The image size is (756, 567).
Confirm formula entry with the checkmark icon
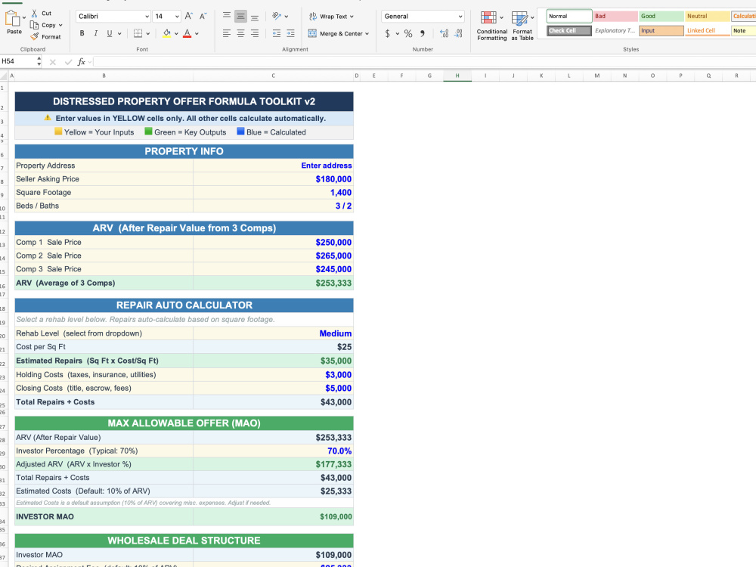(68, 62)
